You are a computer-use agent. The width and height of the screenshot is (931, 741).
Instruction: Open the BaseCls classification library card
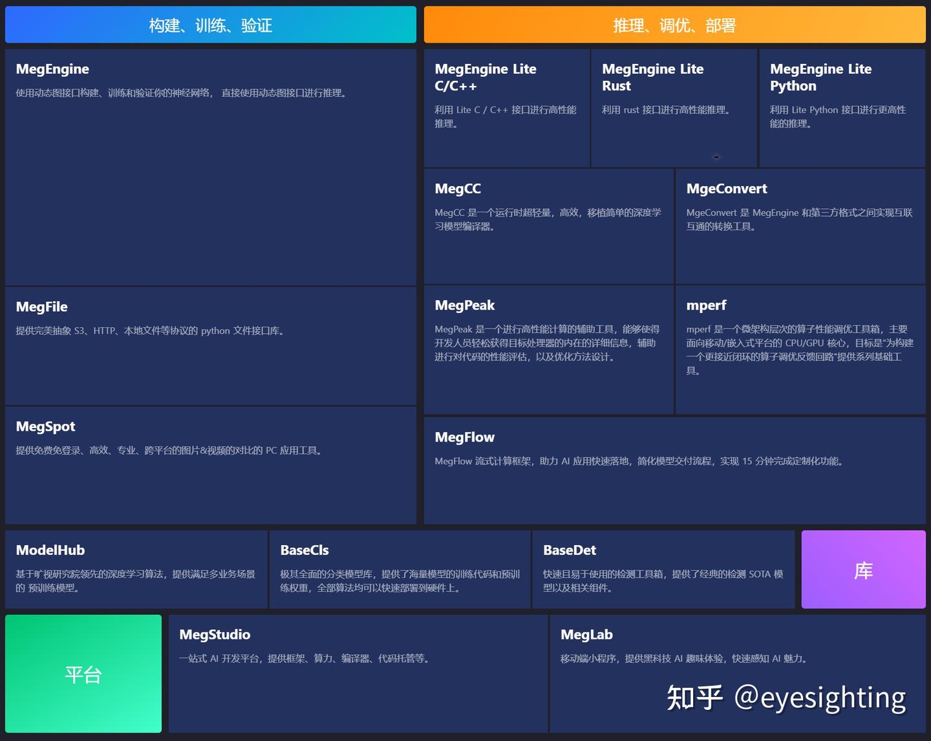coord(400,569)
